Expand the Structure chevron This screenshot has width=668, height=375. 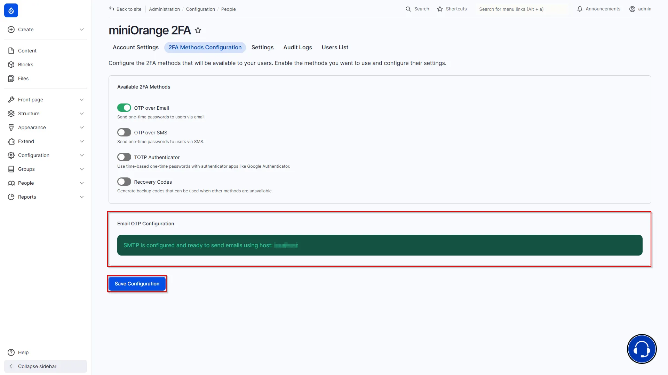82,114
